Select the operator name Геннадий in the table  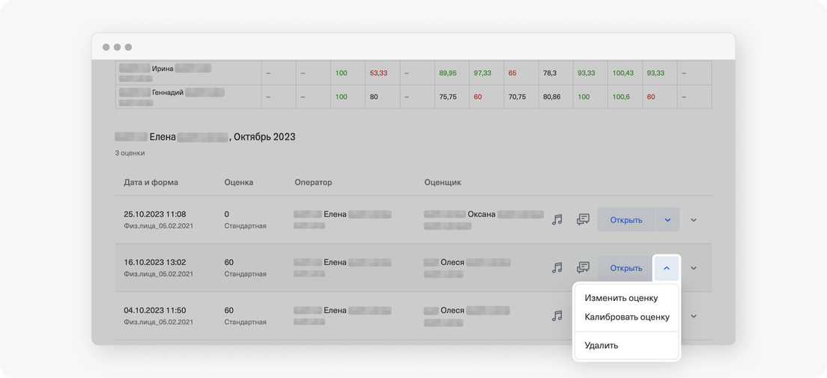[x=168, y=92]
